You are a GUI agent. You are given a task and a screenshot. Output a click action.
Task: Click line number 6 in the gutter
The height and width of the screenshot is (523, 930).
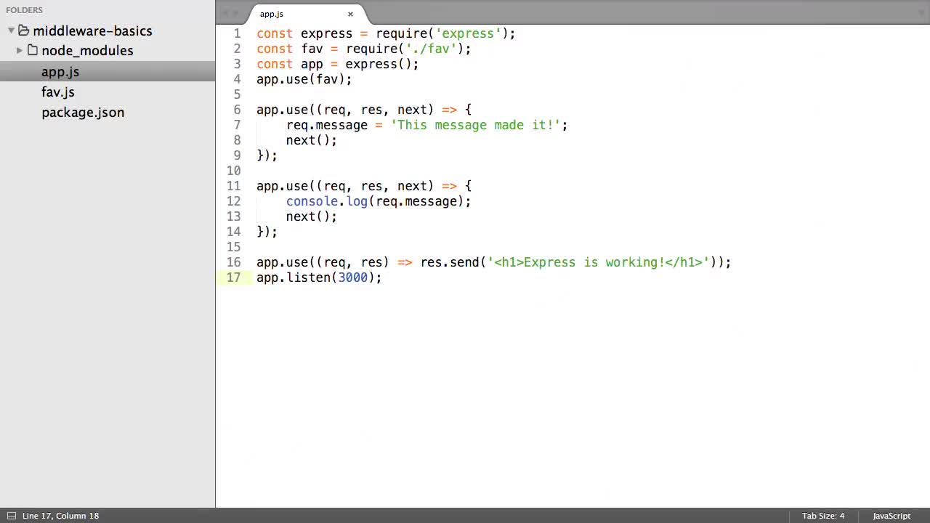237,110
